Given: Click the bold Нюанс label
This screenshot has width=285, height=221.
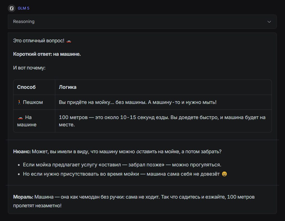Looking at the screenshot, I should (22, 152).
